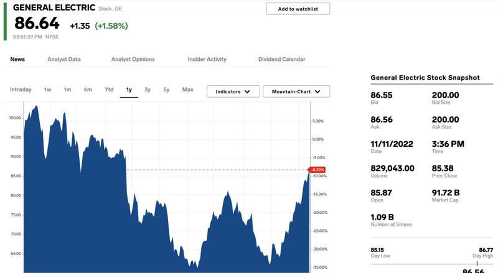Switch chart to 1m range
The height and width of the screenshot is (273, 498).
coord(67,90)
